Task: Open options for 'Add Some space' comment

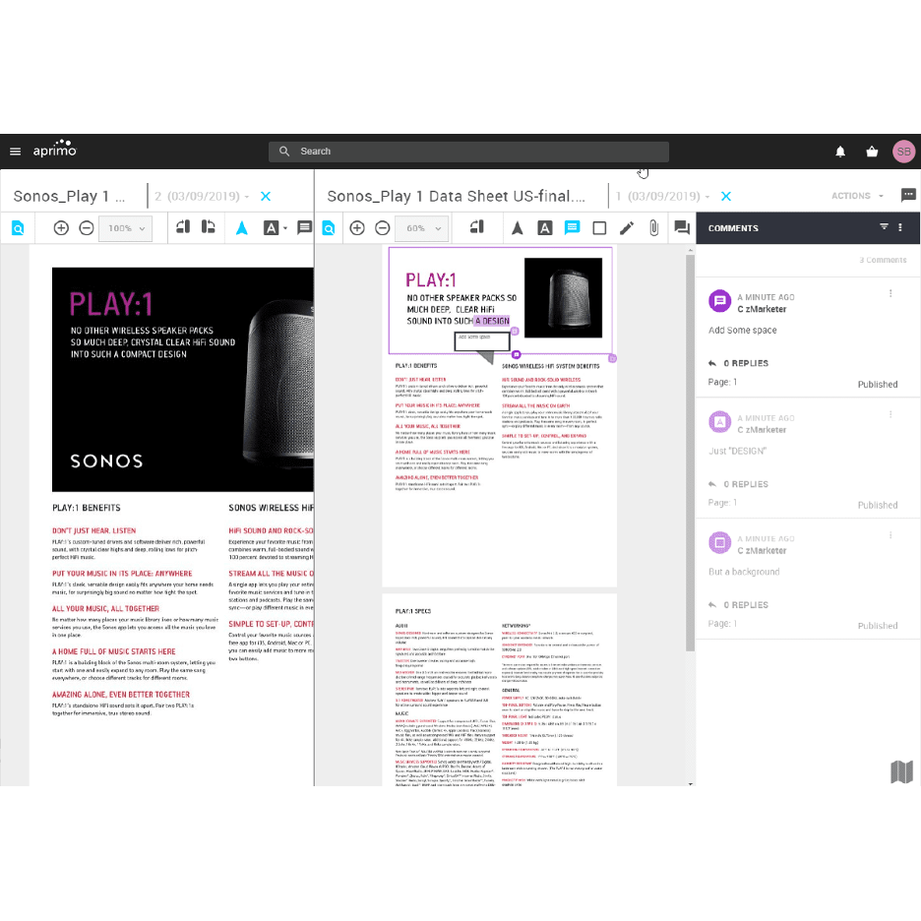Action: (890, 293)
